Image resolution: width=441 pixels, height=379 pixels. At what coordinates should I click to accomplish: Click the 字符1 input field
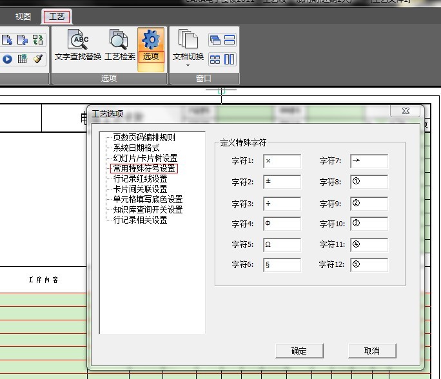tap(282, 161)
